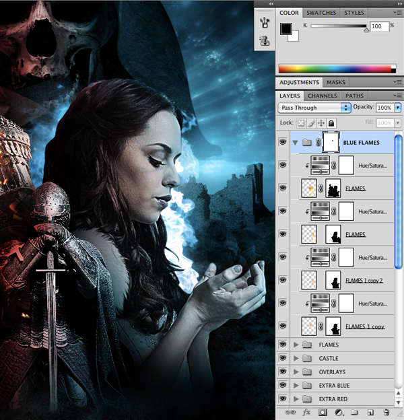Screen dimensions: 404x420
Task: Delete layer with the trash icon
Action: [386, 412]
